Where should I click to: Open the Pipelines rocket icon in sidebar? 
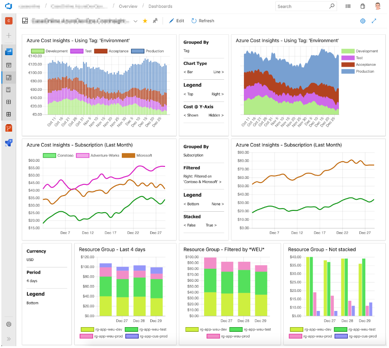point(9,143)
